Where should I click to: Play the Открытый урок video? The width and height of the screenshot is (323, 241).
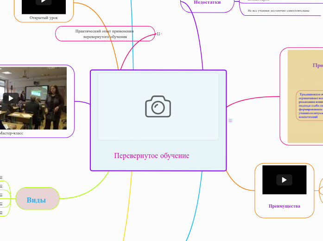click(x=44, y=2)
